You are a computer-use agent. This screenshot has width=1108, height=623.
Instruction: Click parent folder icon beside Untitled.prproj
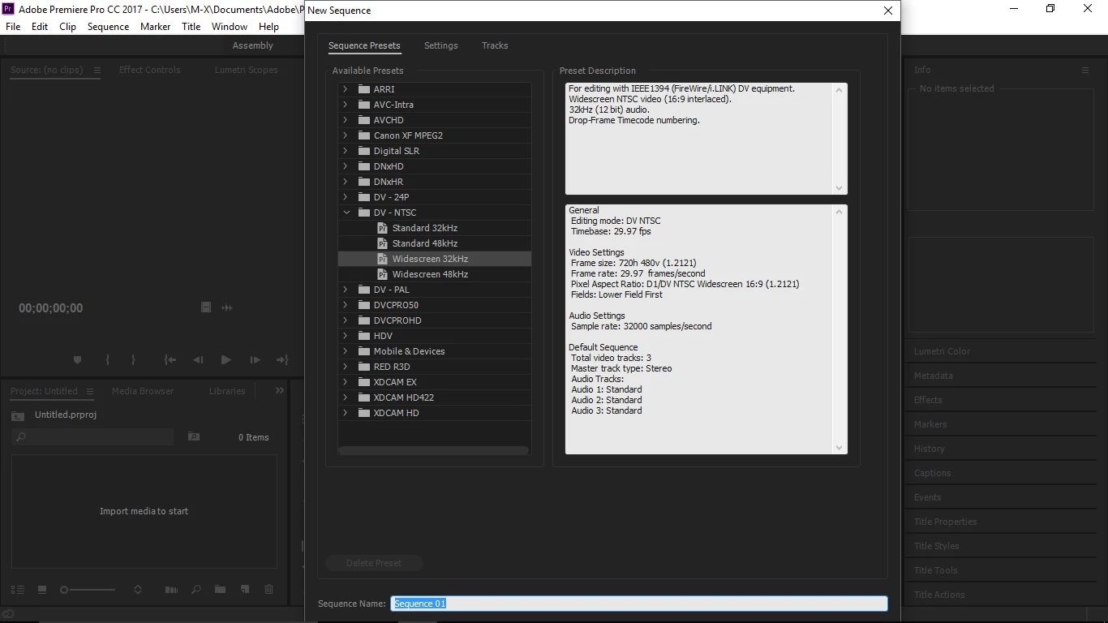click(x=18, y=415)
